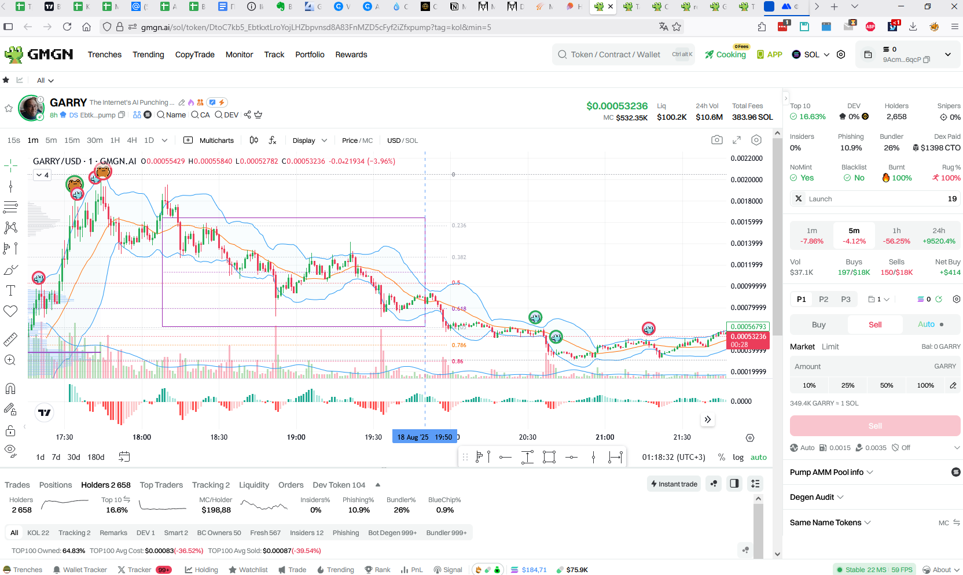Viewport: 963px width, 575px height.
Task: Choose the 30d range
Action: (x=74, y=457)
